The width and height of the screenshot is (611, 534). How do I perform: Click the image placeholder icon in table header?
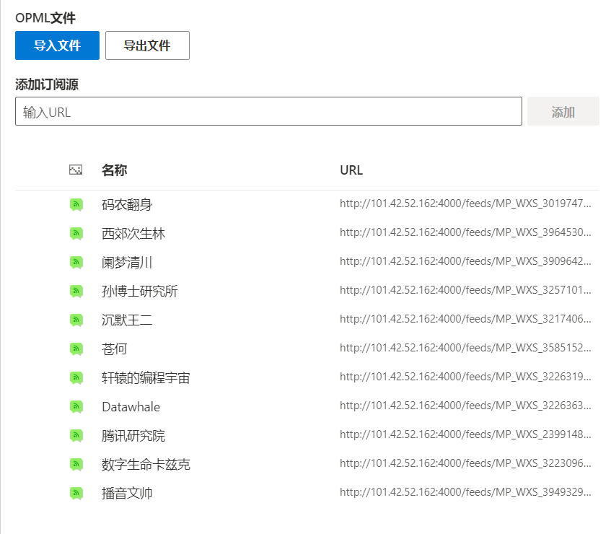76,170
